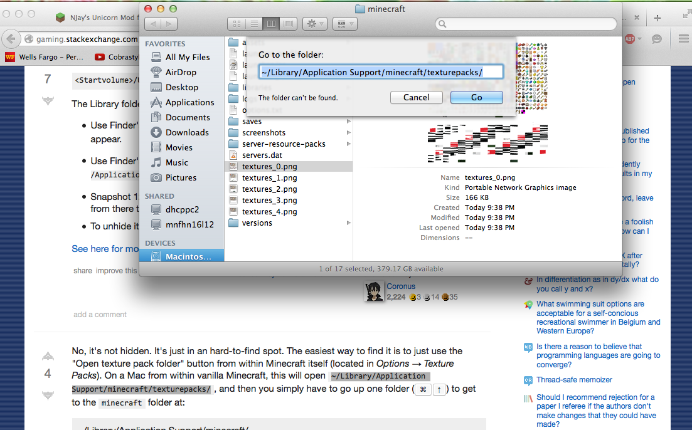Click the minecraft folder title icon
The image size is (692, 430).
359,9
